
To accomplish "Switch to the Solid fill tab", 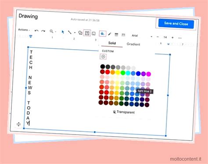I will (112, 43).
